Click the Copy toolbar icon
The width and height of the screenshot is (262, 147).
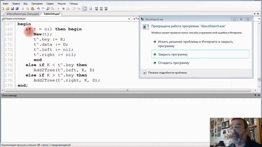tap(27, 9)
